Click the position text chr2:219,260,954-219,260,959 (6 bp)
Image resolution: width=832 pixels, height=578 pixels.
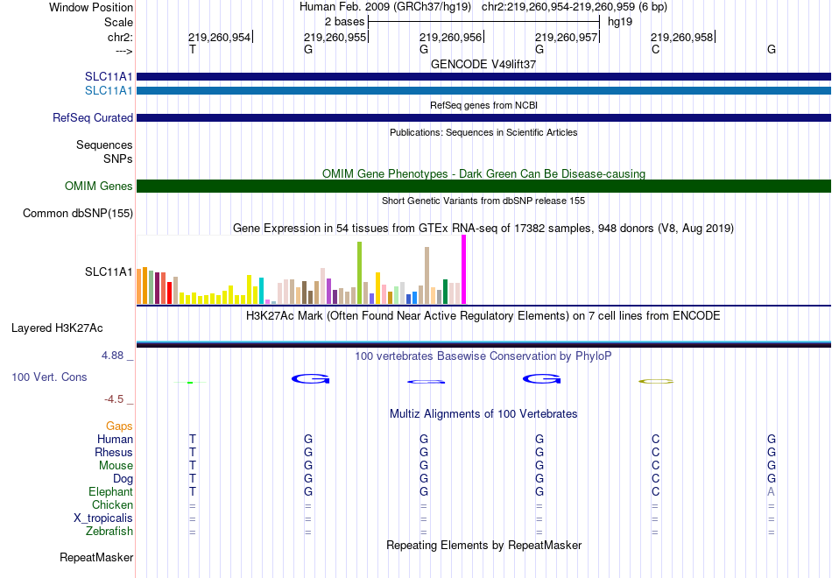pos(575,7)
